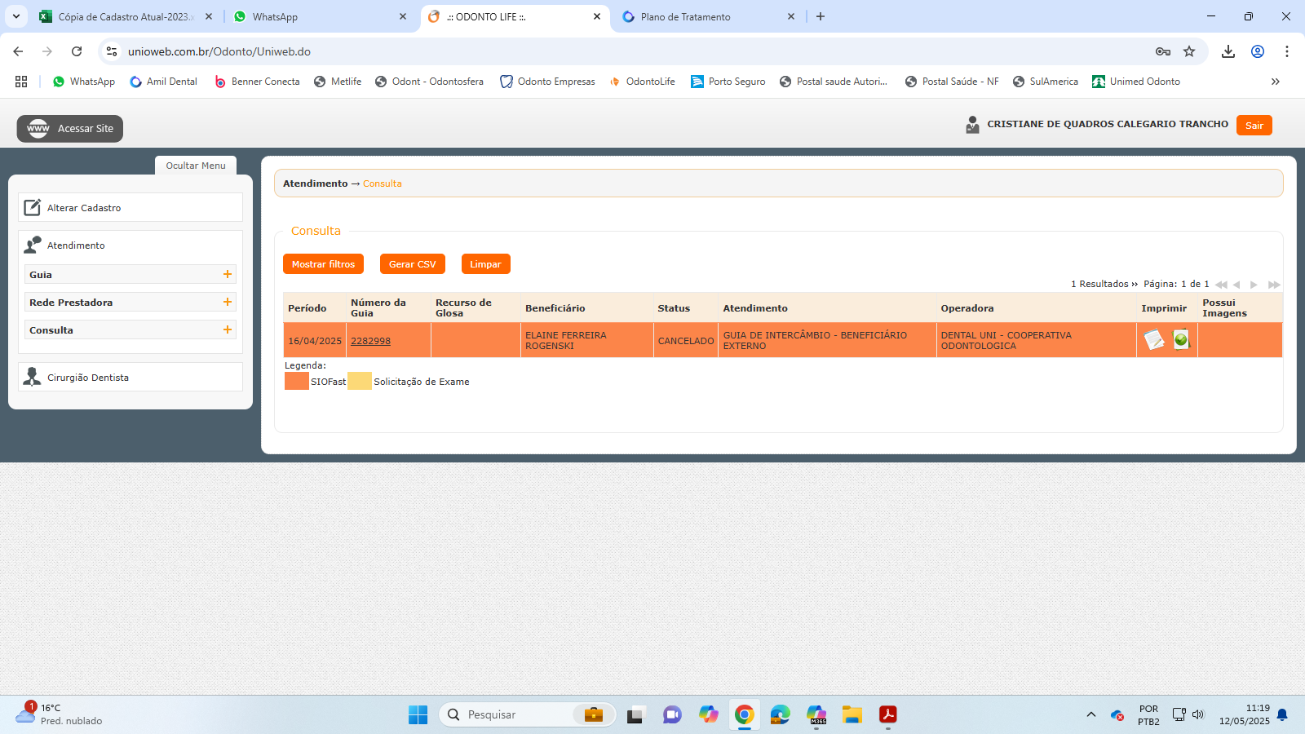This screenshot has height=734, width=1305.
Task: Hide the sidebar with Ocultar Menu
Action: [196, 166]
